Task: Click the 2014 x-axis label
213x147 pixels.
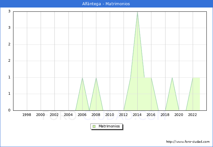Action: pyautogui.click(x=137, y=115)
